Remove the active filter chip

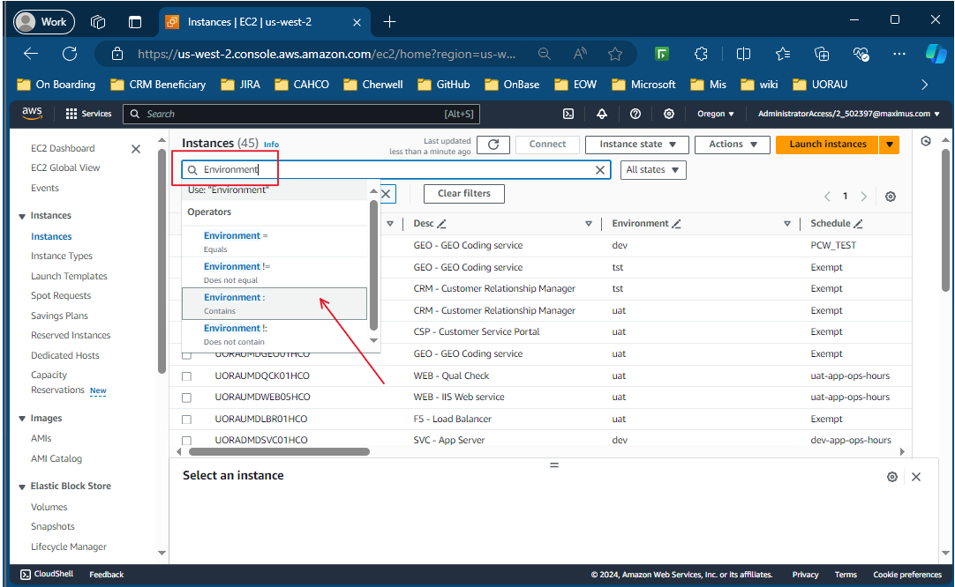(386, 194)
